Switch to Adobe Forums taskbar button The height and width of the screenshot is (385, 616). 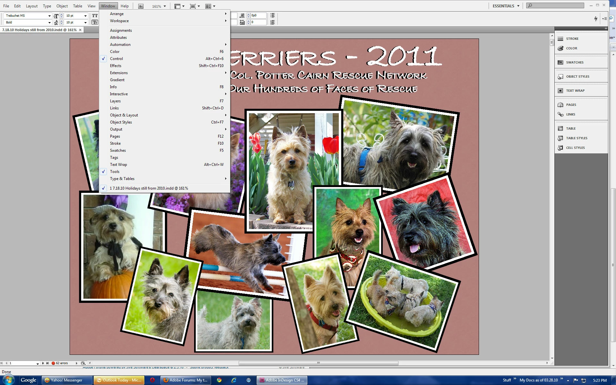pyautogui.click(x=185, y=380)
